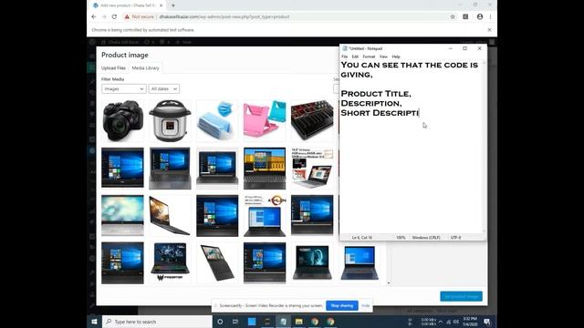Open the Notepad View menu
Screen dimensions: 584x328
[383, 56]
